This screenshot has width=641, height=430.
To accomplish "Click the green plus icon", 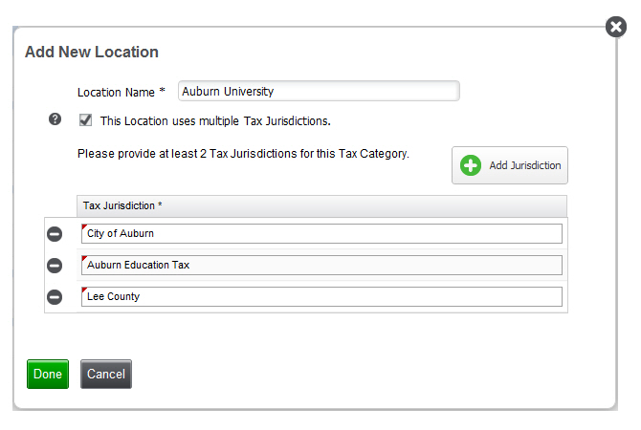I will click(470, 165).
